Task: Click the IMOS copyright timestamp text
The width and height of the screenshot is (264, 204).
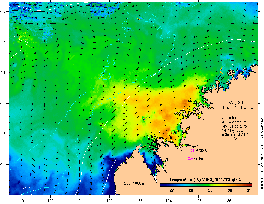Action: 262,154
